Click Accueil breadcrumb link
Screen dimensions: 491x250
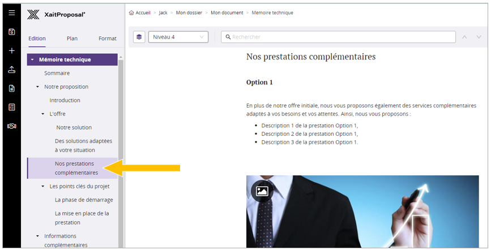(x=143, y=12)
